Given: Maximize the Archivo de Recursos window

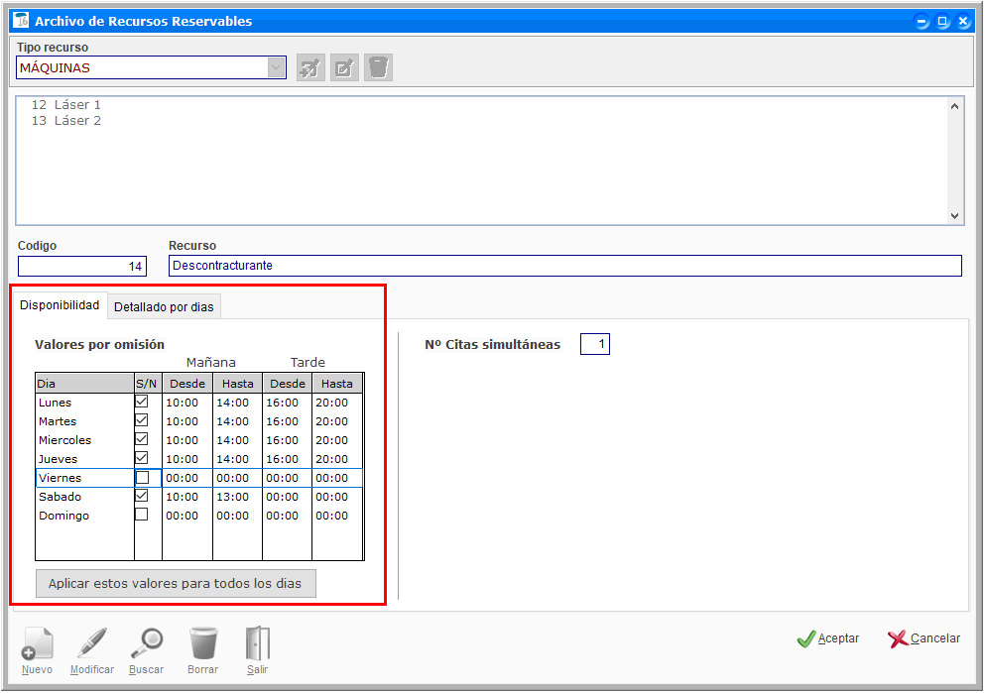Looking at the screenshot, I should (x=942, y=22).
